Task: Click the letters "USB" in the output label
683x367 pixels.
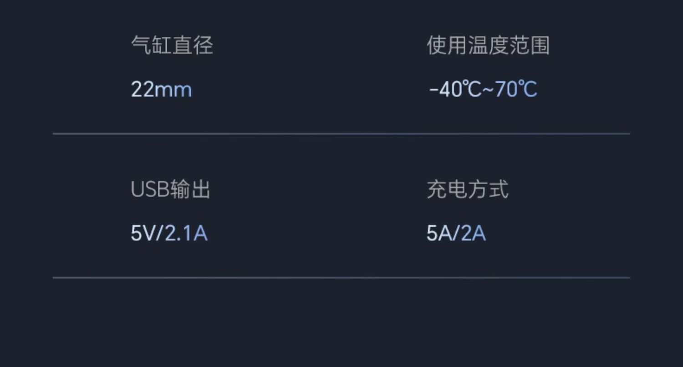Action: click(150, 190)
